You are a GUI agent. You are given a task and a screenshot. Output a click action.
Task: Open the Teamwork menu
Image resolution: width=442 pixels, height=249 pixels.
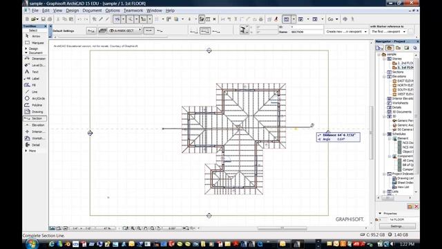pos(133,10)
